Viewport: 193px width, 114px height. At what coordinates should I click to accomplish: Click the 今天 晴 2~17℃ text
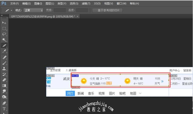pos(100,78)
